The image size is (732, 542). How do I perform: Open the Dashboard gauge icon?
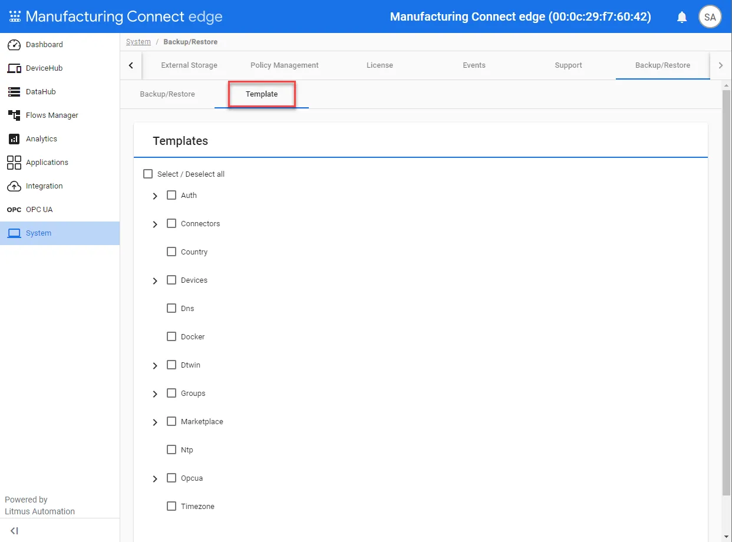pos(14,45)
